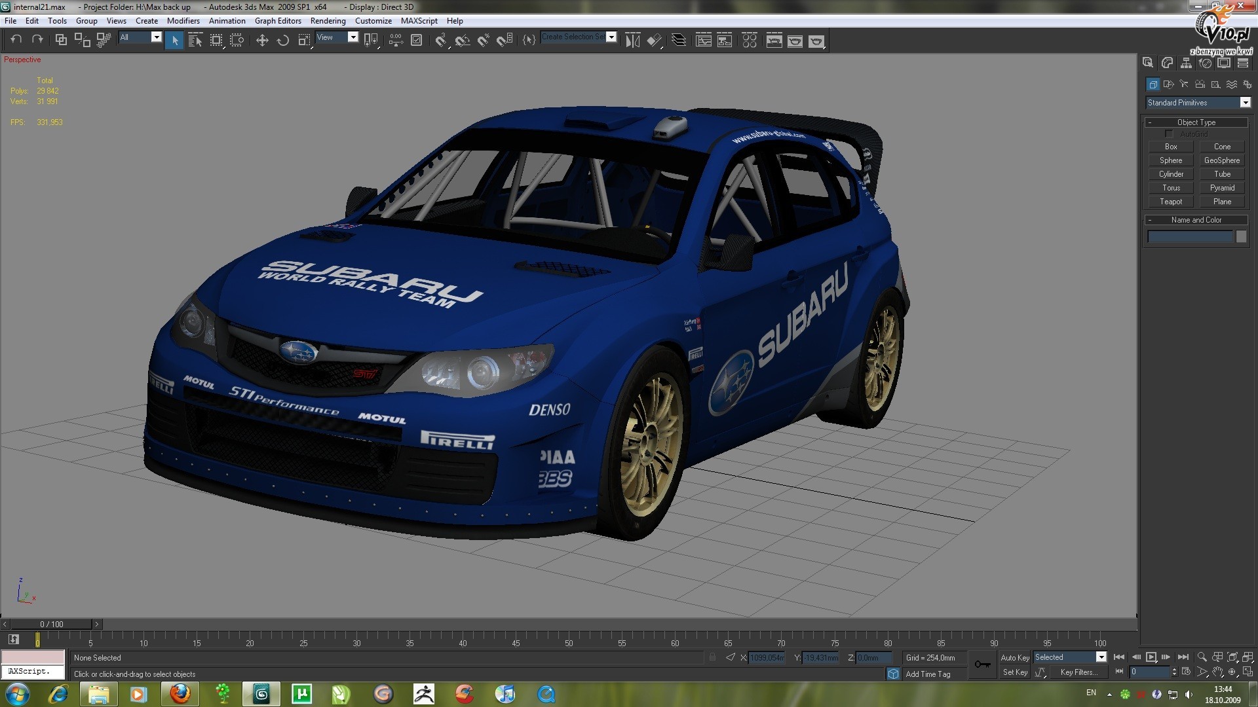Open the MAXScript menu

[419, 21]
